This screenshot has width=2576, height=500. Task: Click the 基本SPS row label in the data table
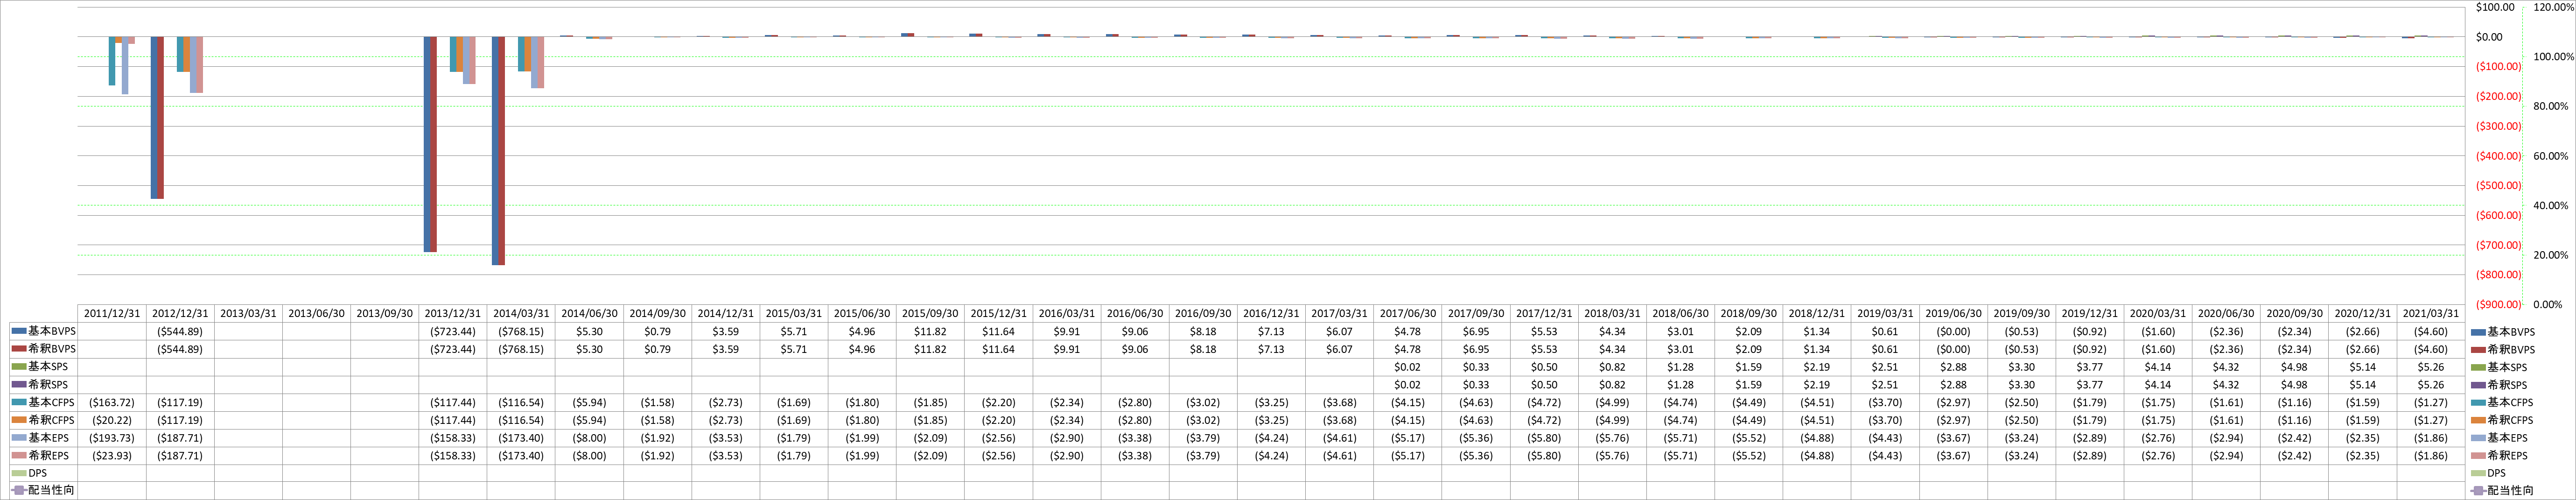click(47, 367)
